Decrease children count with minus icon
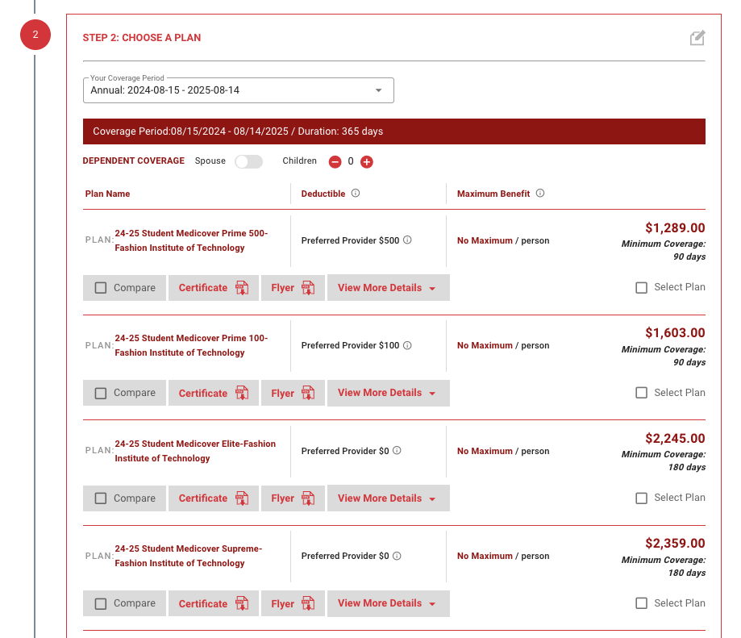This screenshot has height=638, width=741. tap(335, 162)
